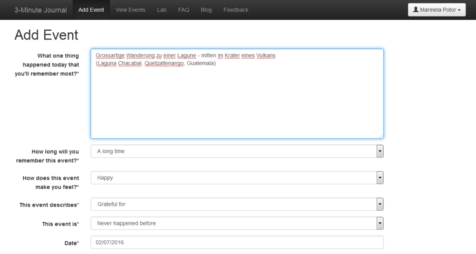Image resolution: width=476 pixels, height=254 pixels.
Task: Select the Add Event tab
Action: (91, 10)
